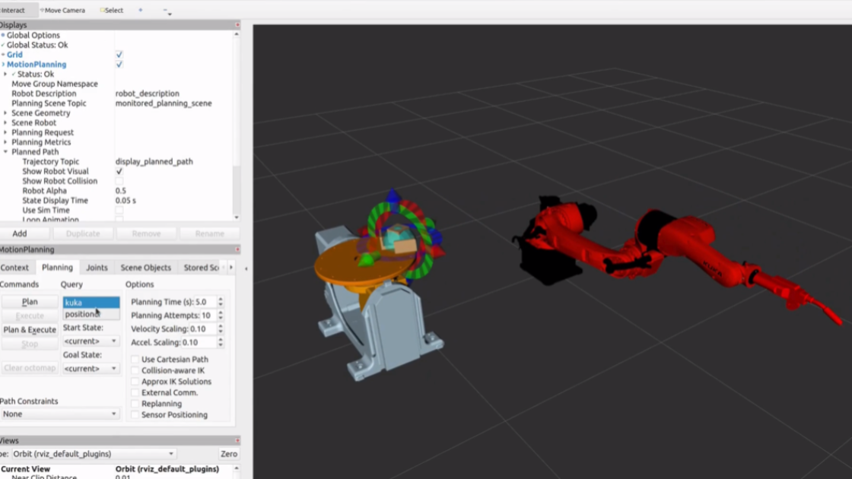Open the Scene Objects tab
Viewport: 852px width, 479px height.
[145, 268]
